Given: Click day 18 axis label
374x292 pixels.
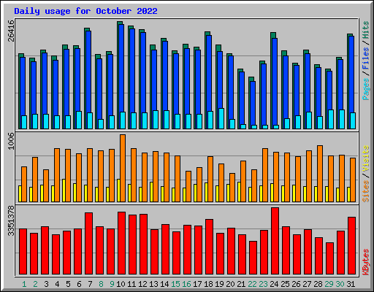Looking at the screenshot, I should pyautogui.click(x=208, y=284).
